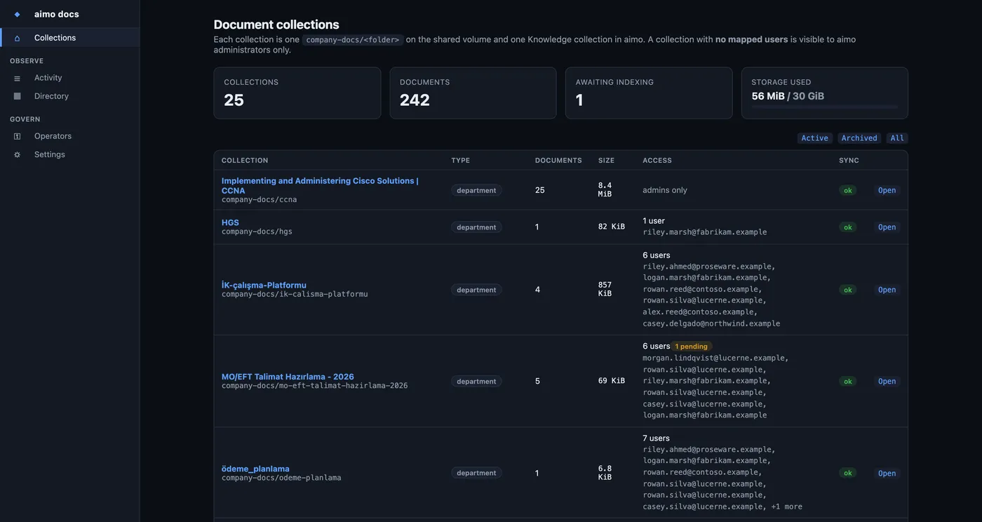Click Open button for CCNA row
982x522 pixels.
(x=887, y=190)
